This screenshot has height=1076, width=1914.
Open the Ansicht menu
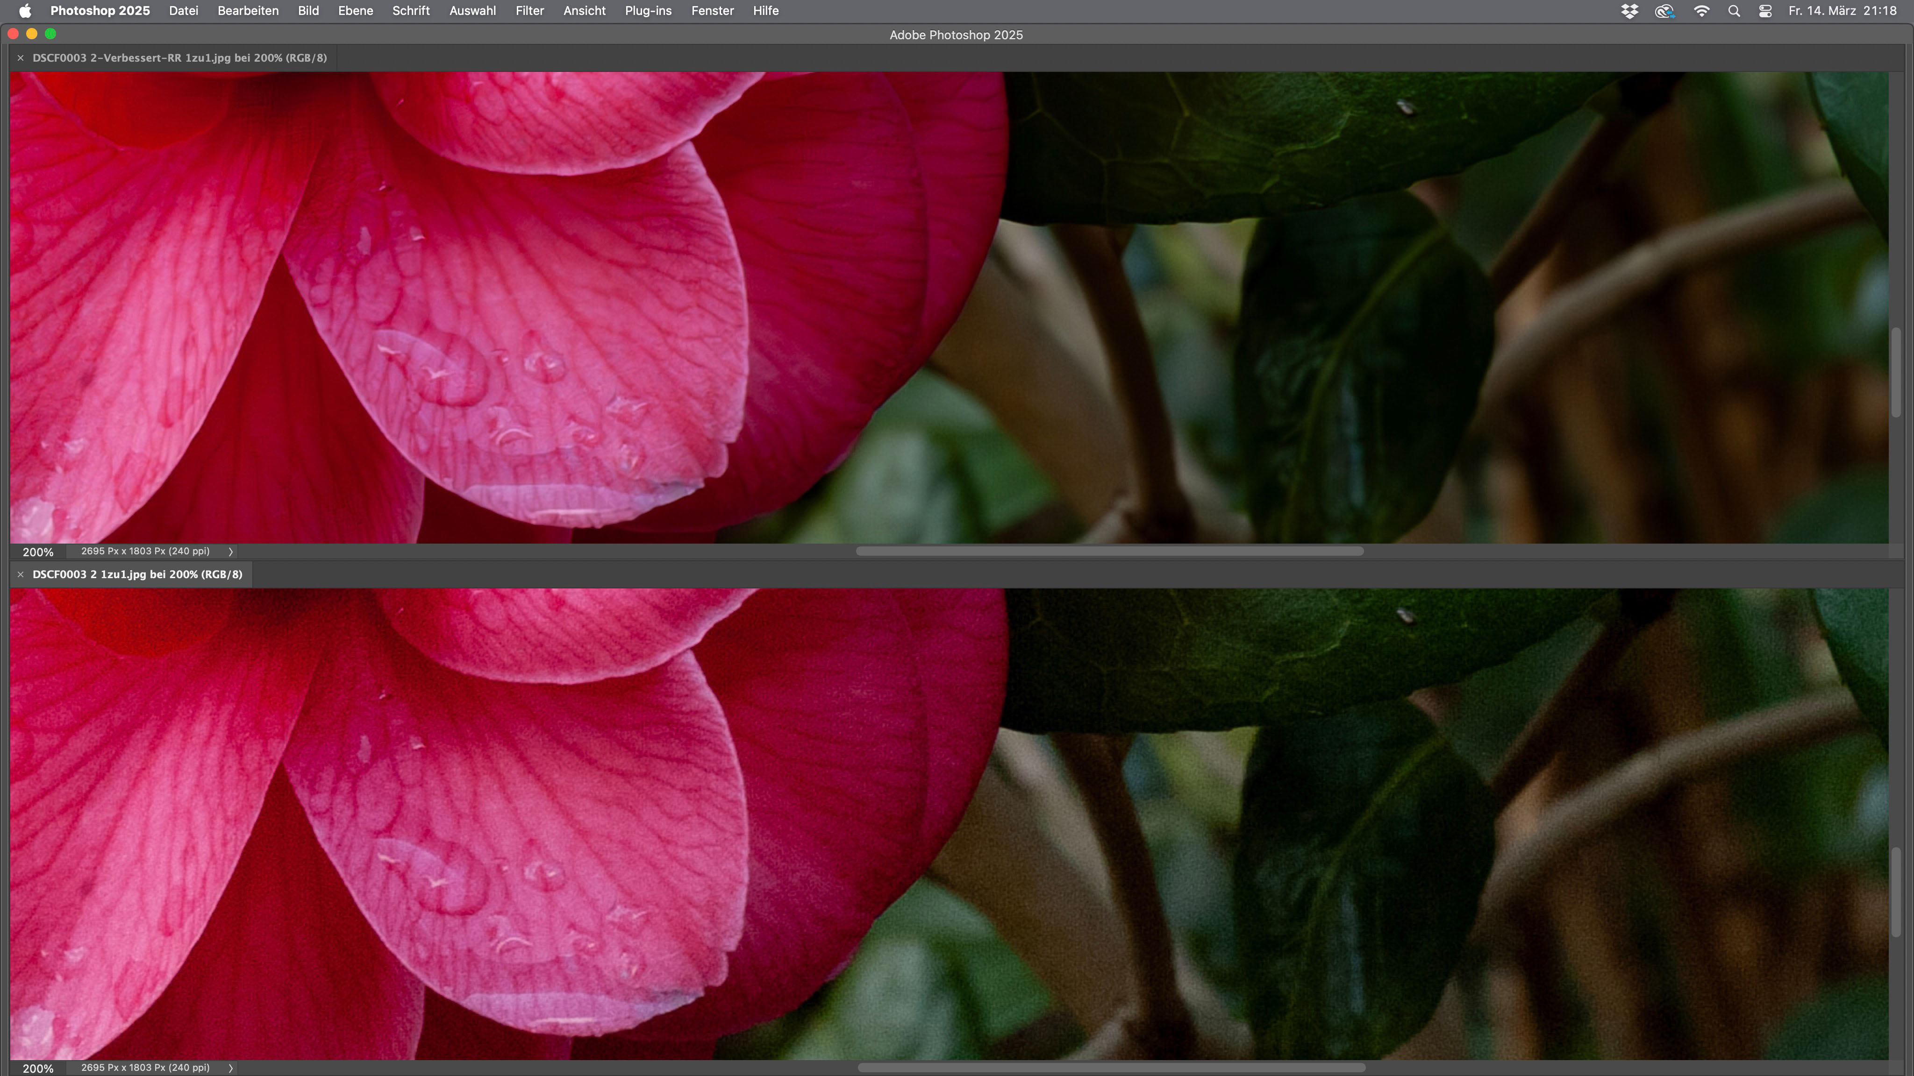(584, 10)
